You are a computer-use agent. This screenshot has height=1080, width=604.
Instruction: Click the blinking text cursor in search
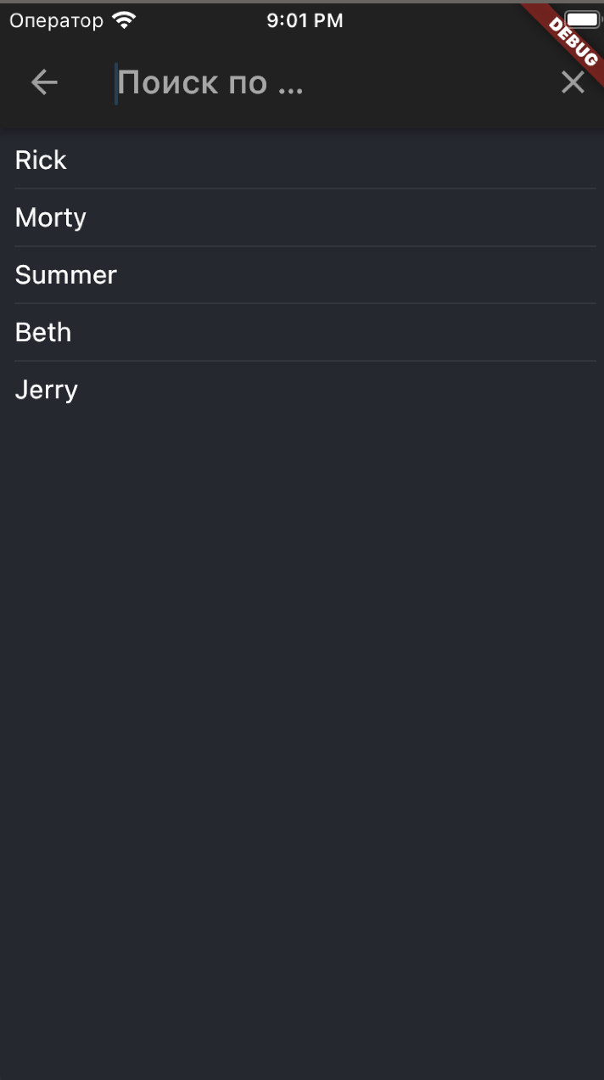(x=116, y=83)
